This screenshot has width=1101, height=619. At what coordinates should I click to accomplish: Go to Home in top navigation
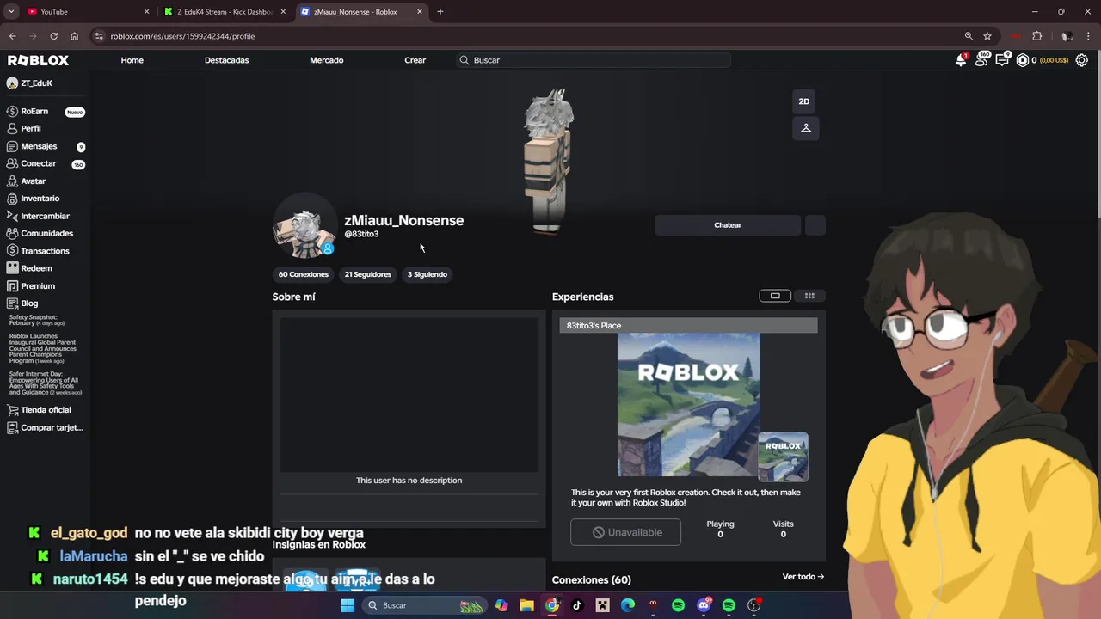tap(132, 60)
